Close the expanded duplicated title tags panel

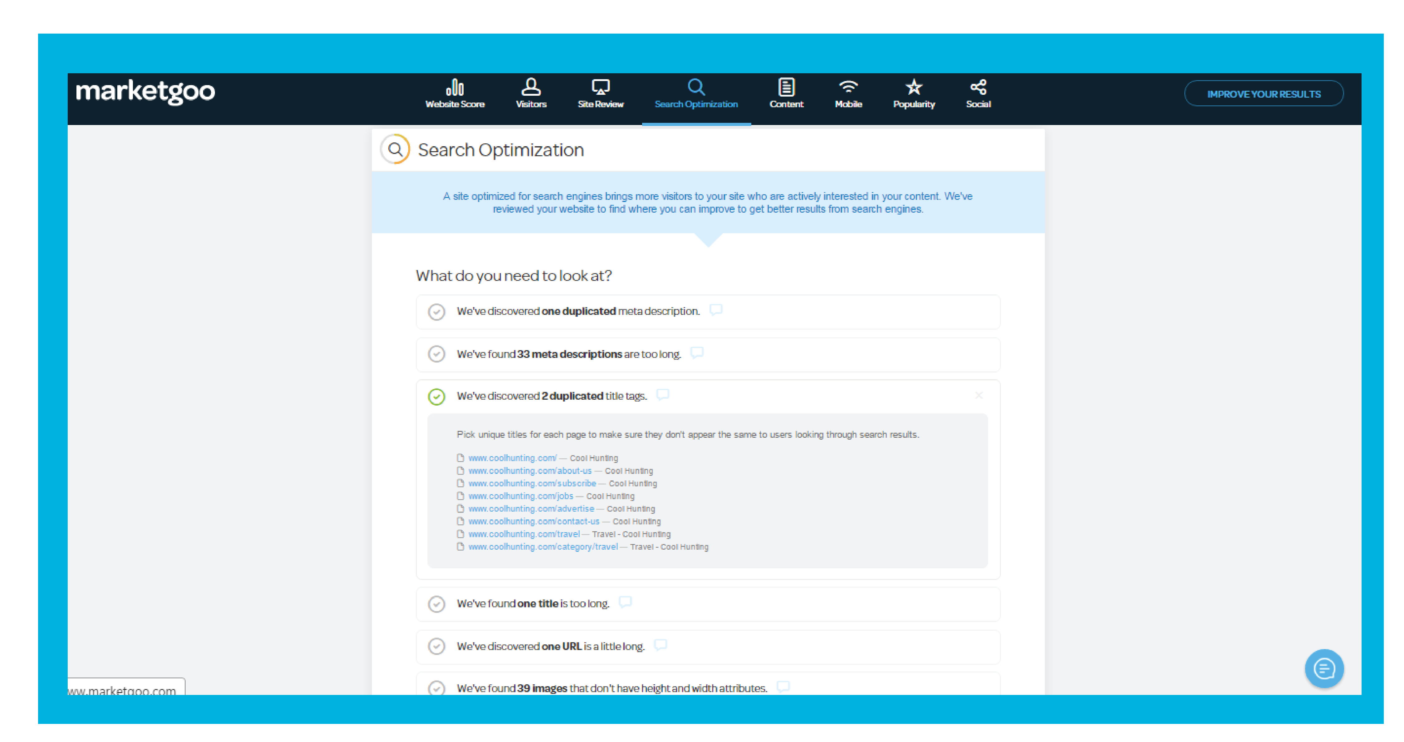(x=979, y=396)
